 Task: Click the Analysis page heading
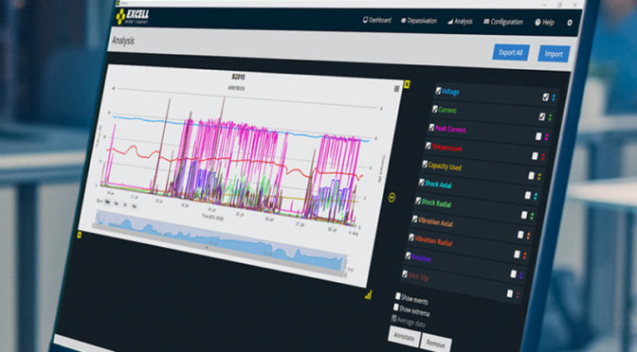(x=123, y=41)
